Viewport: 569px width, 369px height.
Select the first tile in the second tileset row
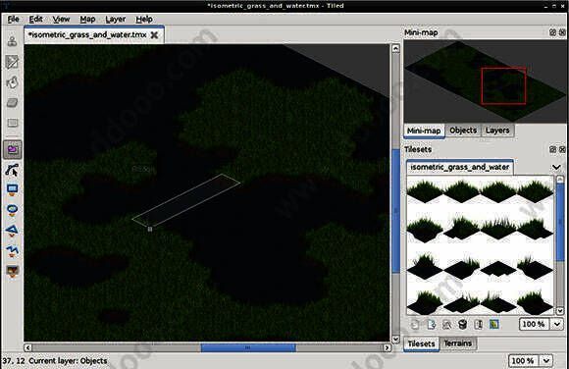[425, 230]
